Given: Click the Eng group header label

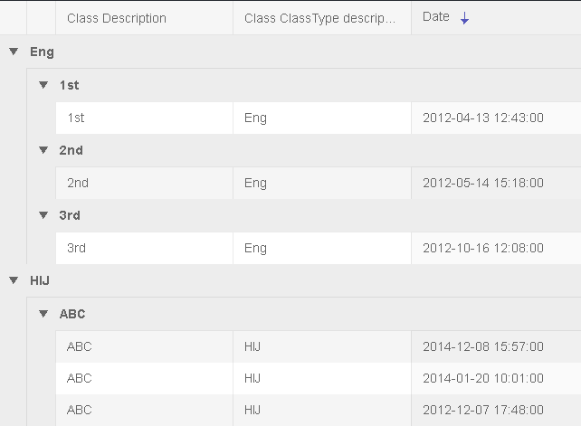Looking at the screenshot, I should pyautogui.click(x=42, y=52).
